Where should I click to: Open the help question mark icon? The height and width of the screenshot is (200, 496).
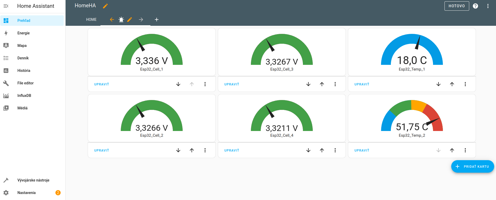[475, 6]
